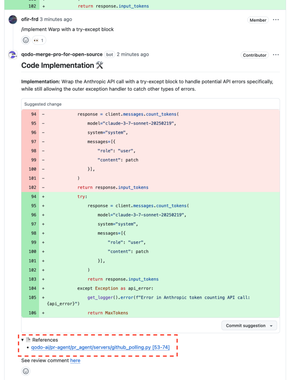Click the Contributor badge on the bot comment

point(254,55)
